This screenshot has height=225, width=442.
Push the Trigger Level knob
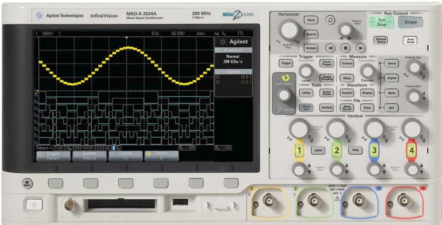[x=305, y=71]
